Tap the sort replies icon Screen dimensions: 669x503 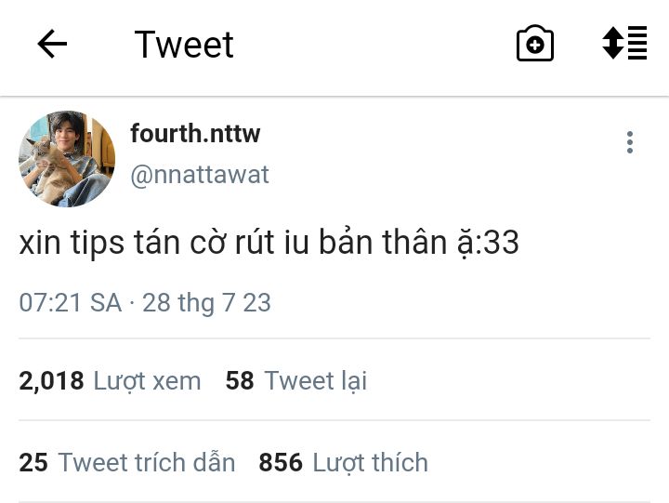coord(624,43)
